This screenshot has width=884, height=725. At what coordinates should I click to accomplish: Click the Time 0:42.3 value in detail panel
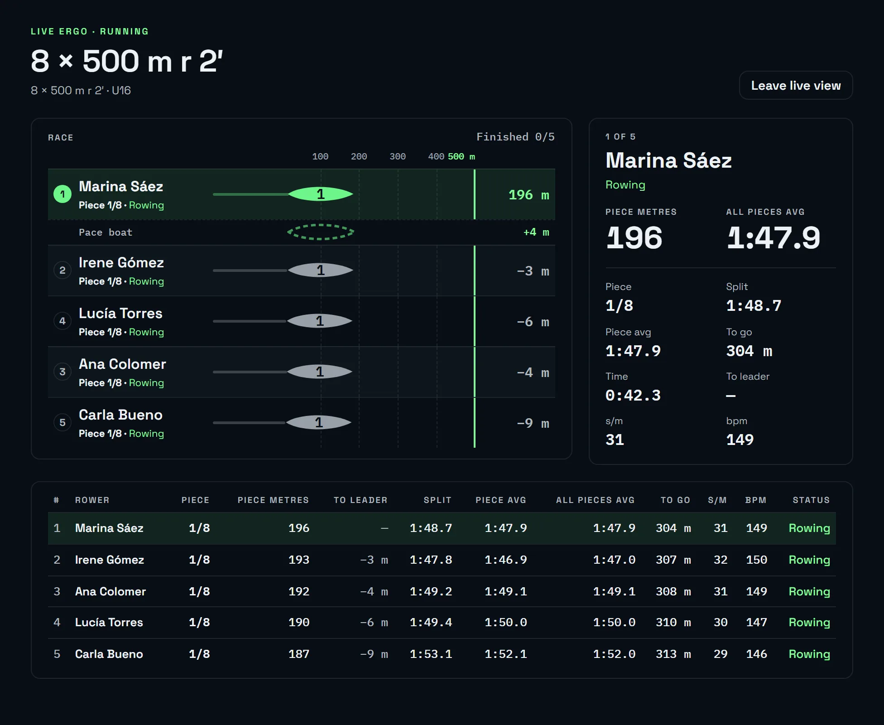633,396
